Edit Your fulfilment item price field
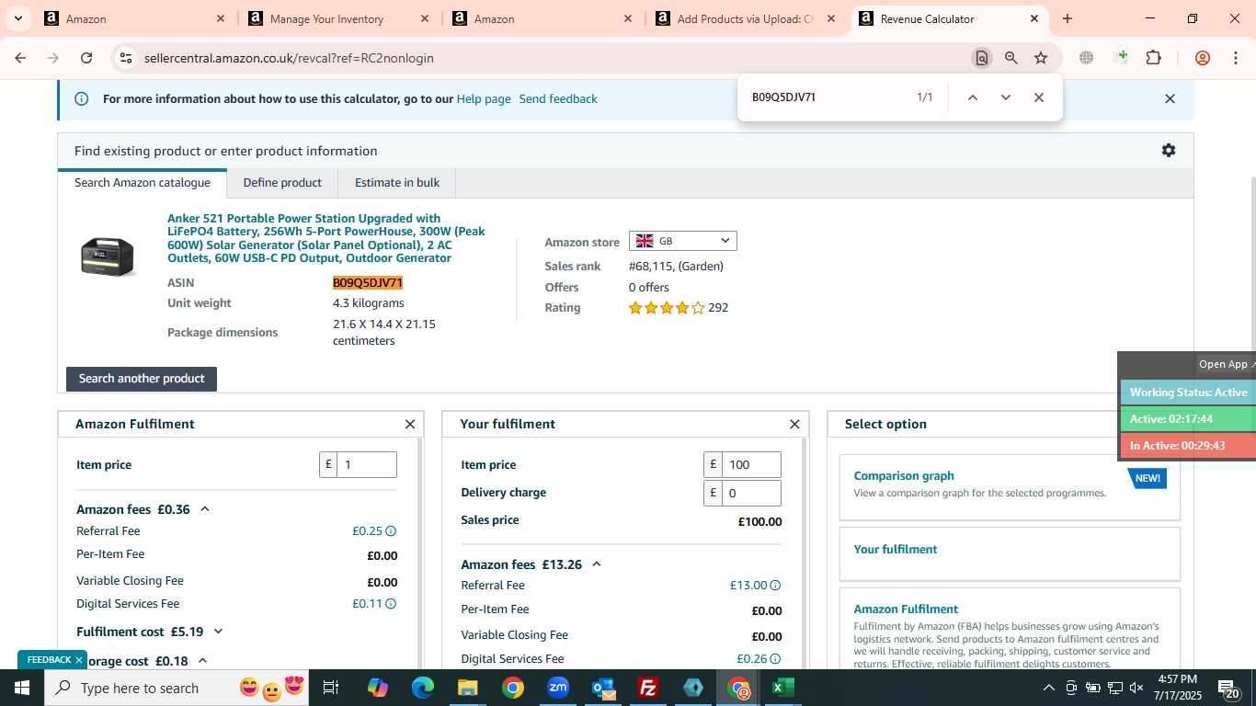This screenshot has height=706, width=1256. [x=751, y=464]
